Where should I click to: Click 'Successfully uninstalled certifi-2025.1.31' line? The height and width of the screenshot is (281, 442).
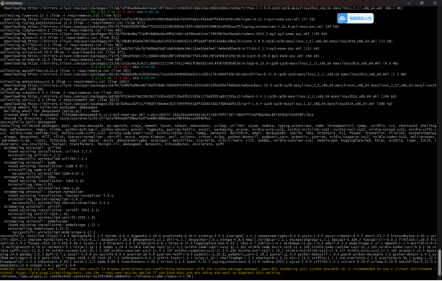pyautogui.click(x=53, y=218)
